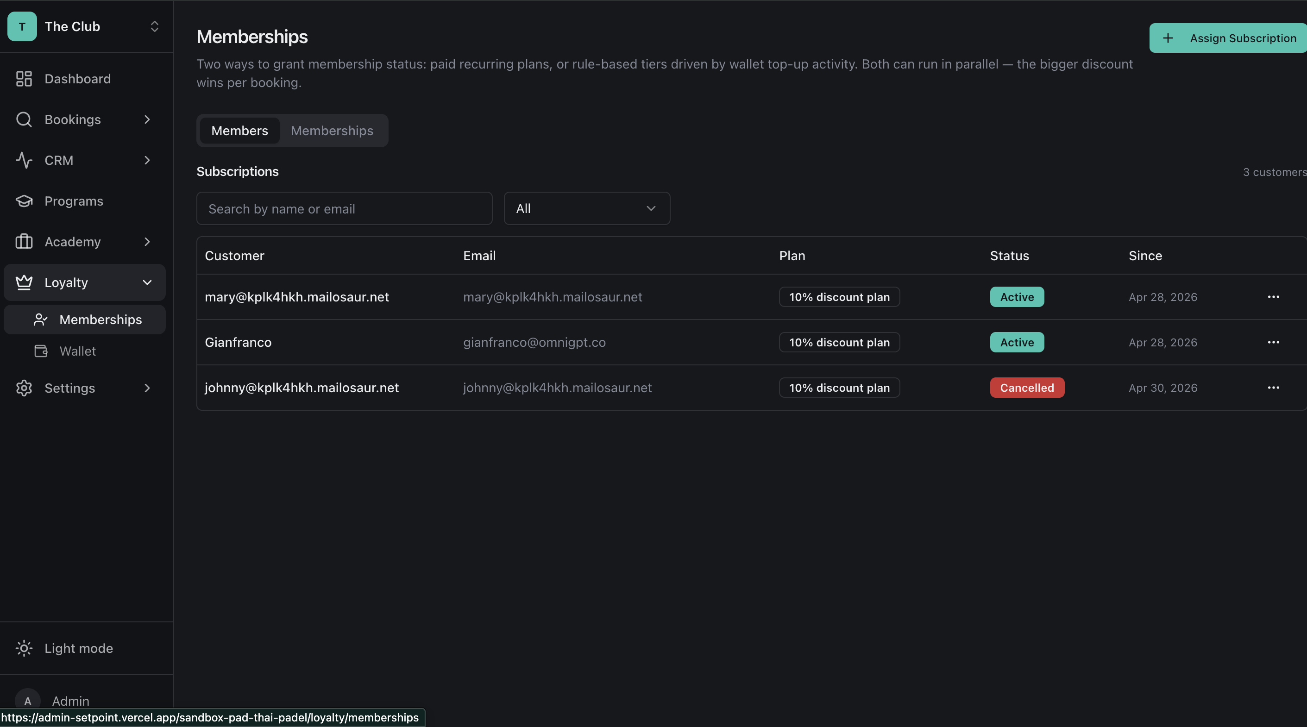The image size is (1307, 727).
Task: Collapse the Loyalty submenu chevron
Action: [x=147, y=282]
